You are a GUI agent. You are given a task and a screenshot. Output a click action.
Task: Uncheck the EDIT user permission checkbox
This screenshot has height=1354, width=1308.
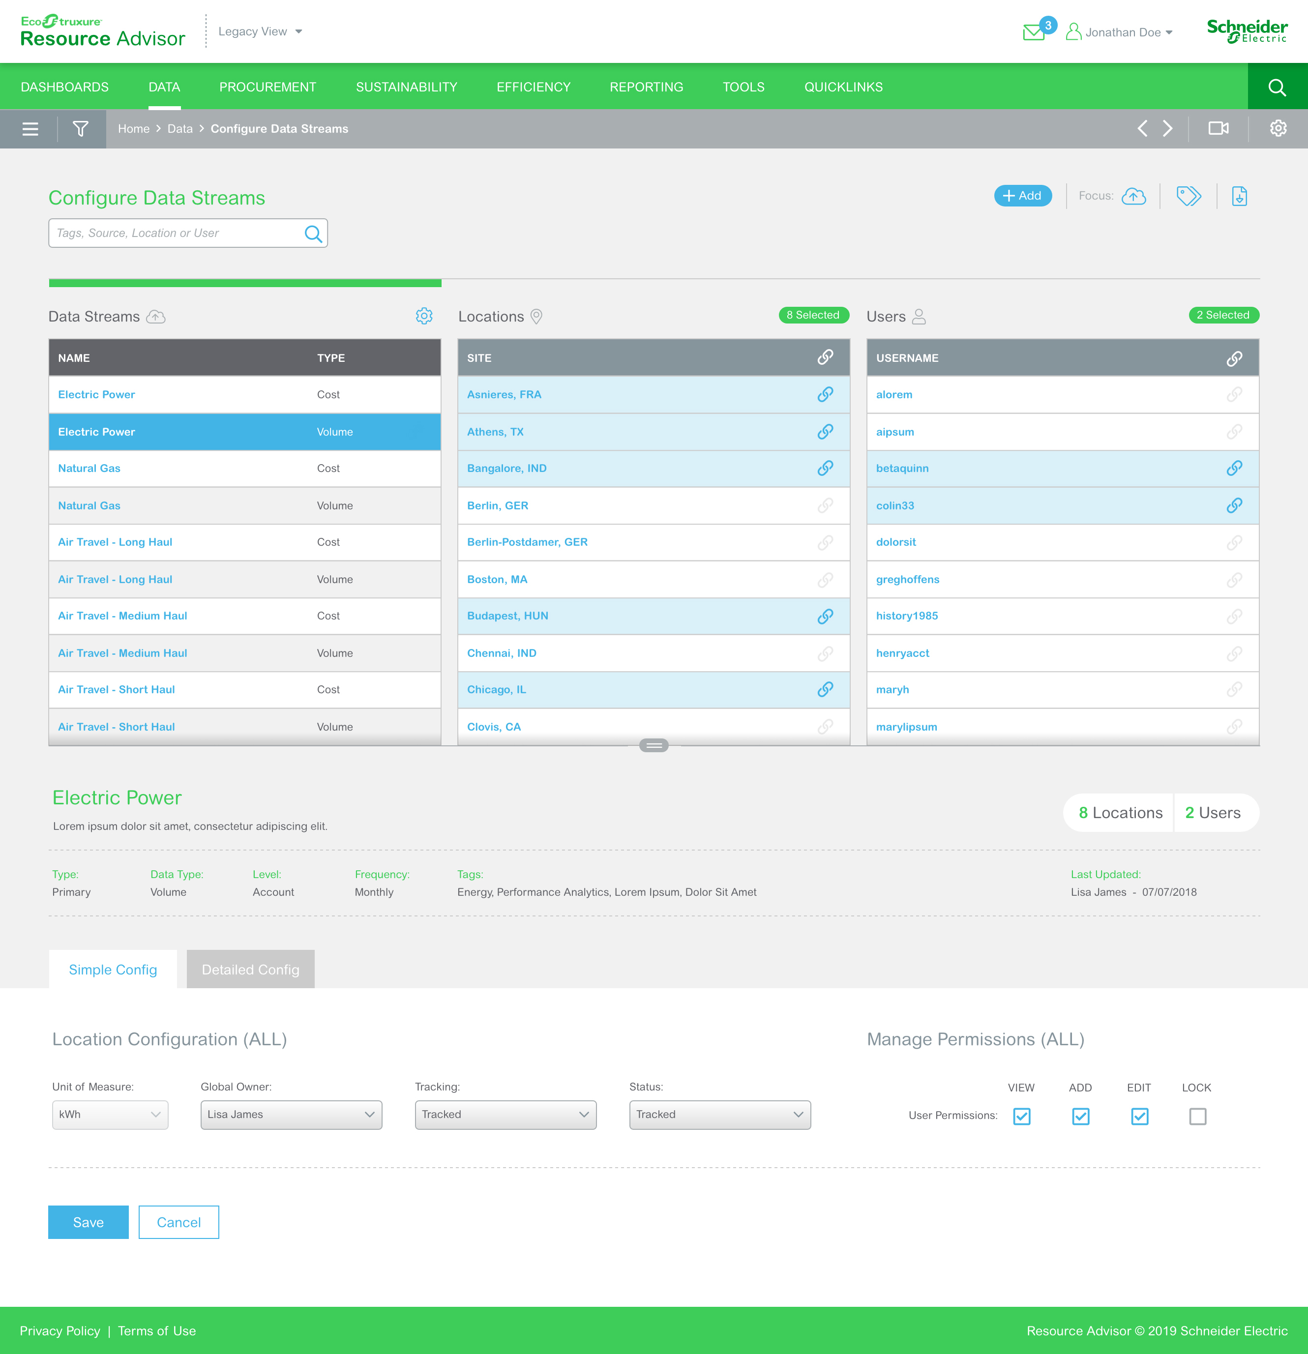1139,1117
